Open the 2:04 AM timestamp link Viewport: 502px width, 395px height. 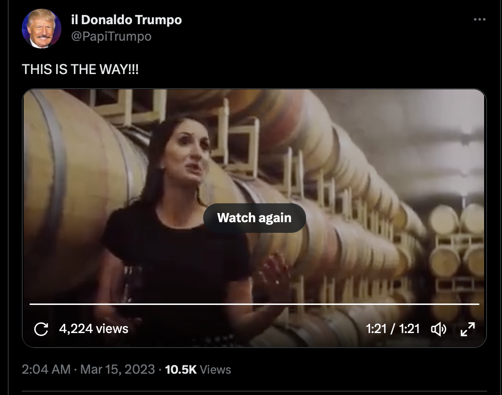pyautogui.click(x=46, y=369)
